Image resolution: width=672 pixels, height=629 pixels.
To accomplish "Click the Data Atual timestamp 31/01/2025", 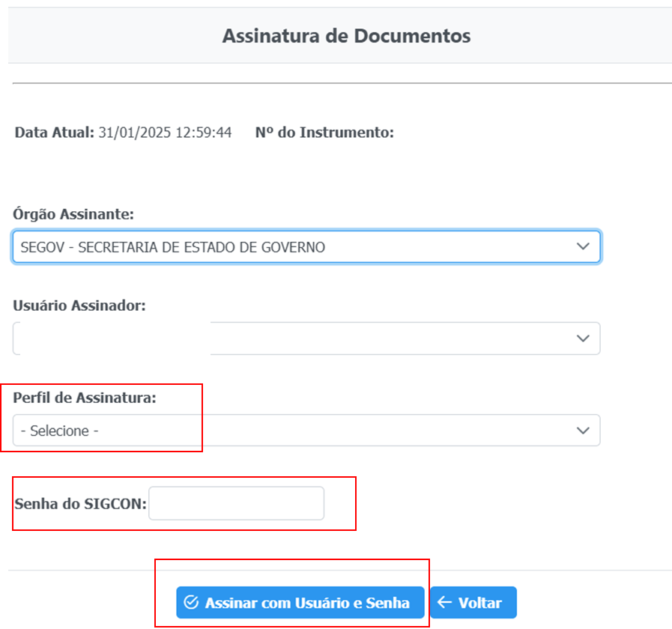I will click(x=165, y=133).
